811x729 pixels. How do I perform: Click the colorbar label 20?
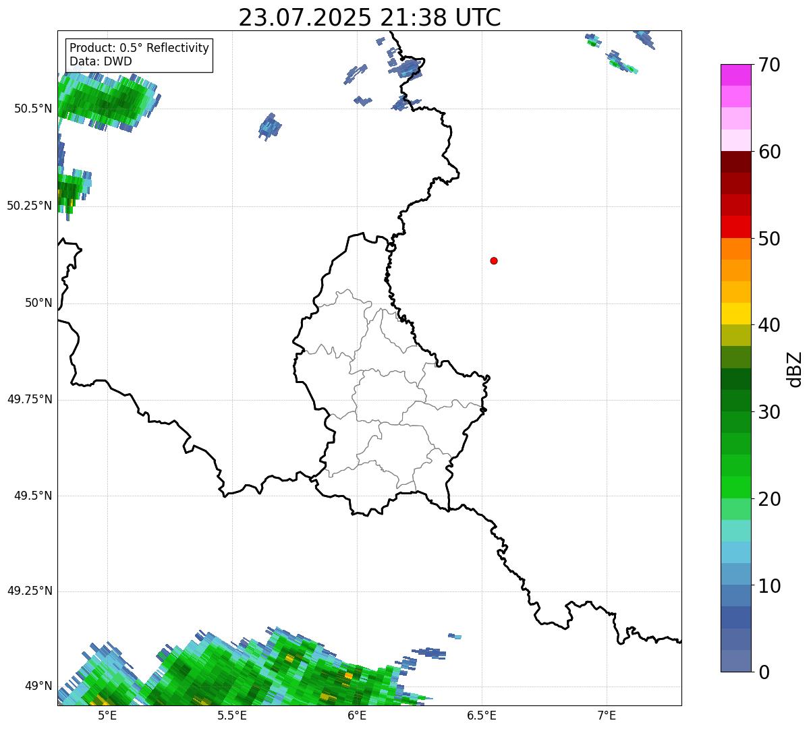click(x=770, y=499)
